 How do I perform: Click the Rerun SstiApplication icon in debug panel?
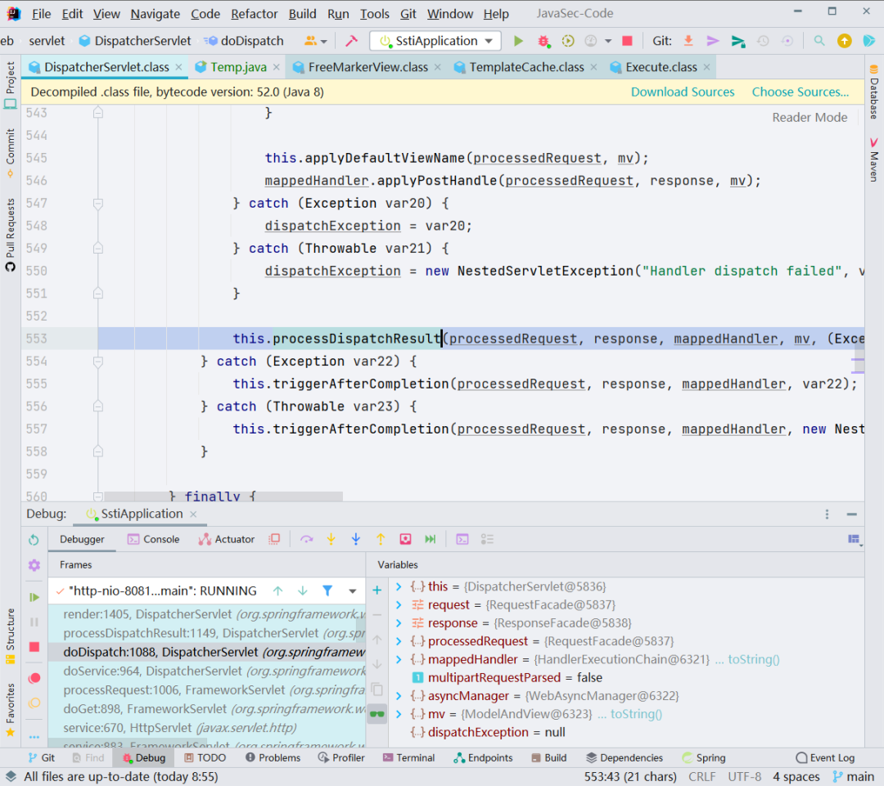pyautogui.click(x=34, y=540)
